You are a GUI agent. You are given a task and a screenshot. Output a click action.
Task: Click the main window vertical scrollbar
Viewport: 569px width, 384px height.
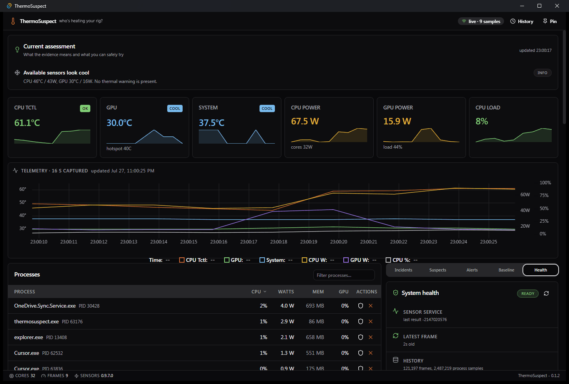564,77
